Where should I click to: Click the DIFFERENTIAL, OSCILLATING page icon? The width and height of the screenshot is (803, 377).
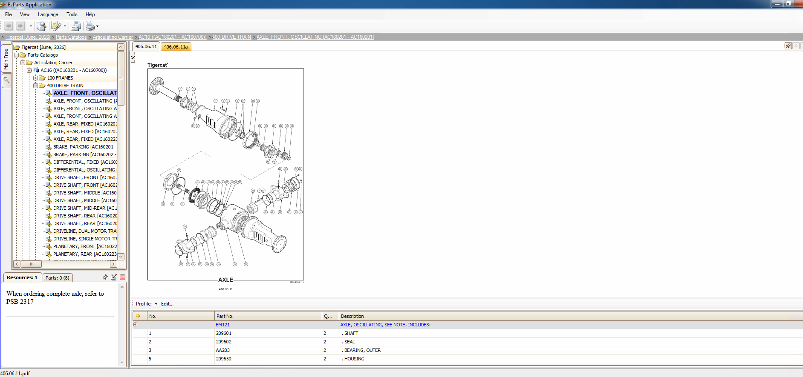[x=49, y=170]
